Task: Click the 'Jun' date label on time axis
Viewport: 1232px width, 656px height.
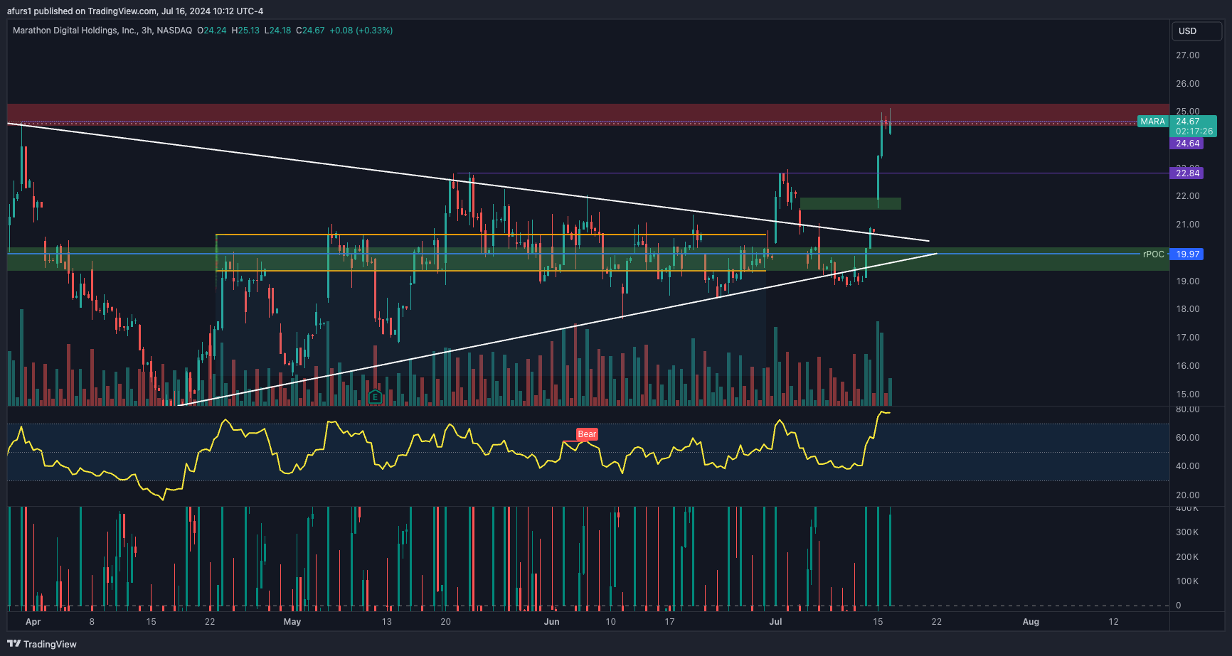Action: (x=552, y=622)
